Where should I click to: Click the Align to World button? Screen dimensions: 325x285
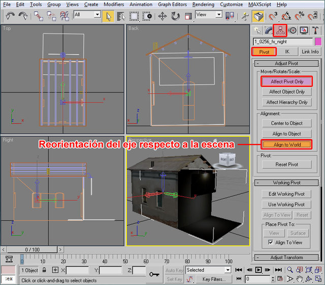coord(287,144)
